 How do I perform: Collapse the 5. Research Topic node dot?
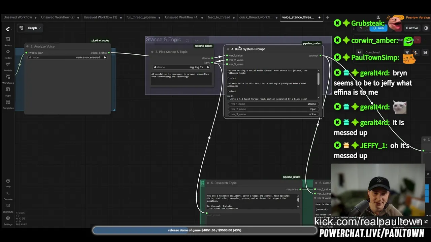[x=207, y=183]
